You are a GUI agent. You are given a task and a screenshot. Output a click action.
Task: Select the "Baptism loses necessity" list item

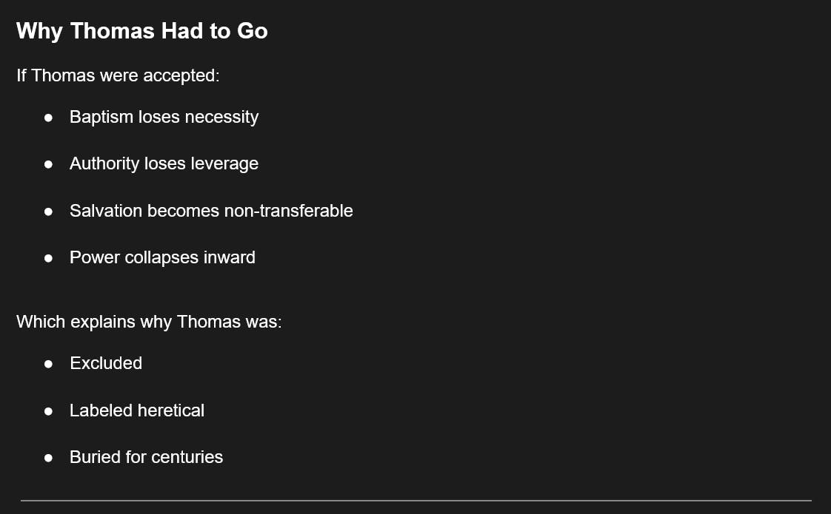point(164,117)
